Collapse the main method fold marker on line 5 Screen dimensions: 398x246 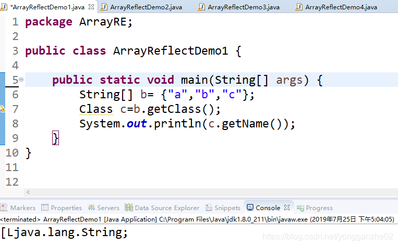point(21,80)
